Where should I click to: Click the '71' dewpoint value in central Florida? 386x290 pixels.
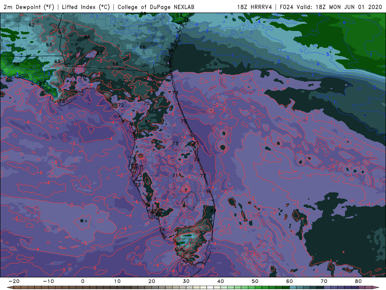pos(175,176)
